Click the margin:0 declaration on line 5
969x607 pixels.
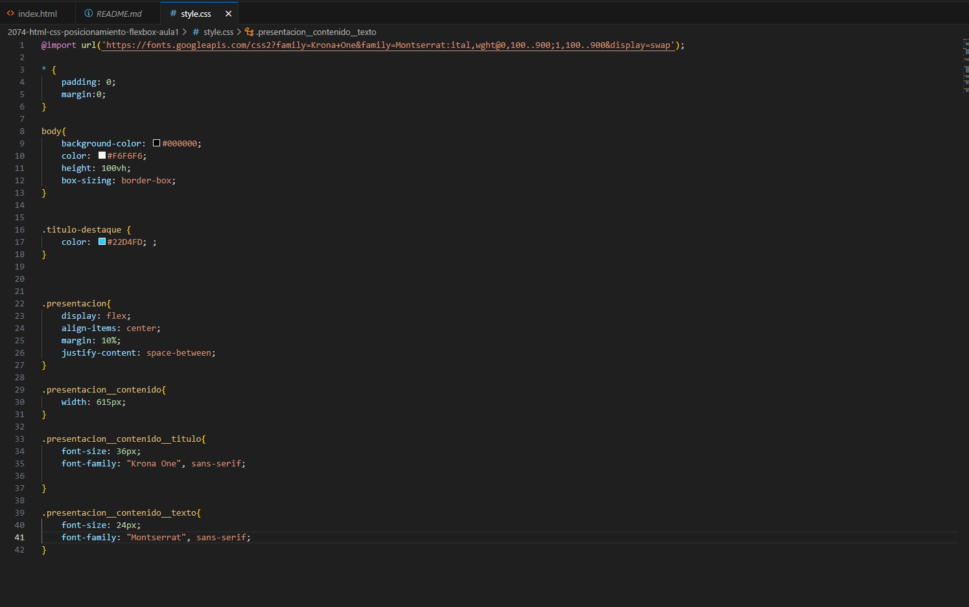[x=84, y=95]
